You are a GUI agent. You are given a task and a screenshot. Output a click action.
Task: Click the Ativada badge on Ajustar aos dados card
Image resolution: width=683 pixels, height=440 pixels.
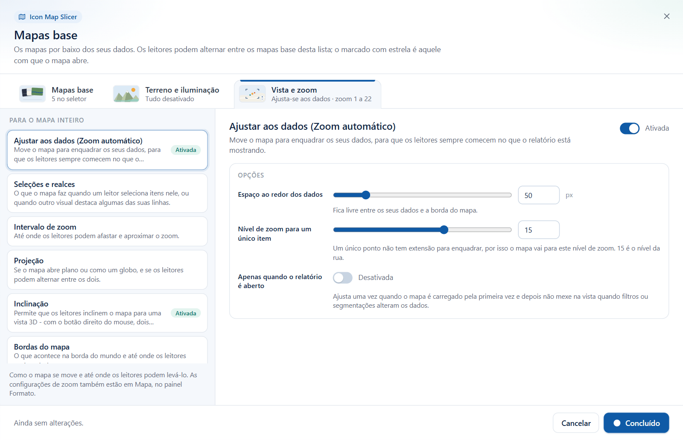coord(186,150)
